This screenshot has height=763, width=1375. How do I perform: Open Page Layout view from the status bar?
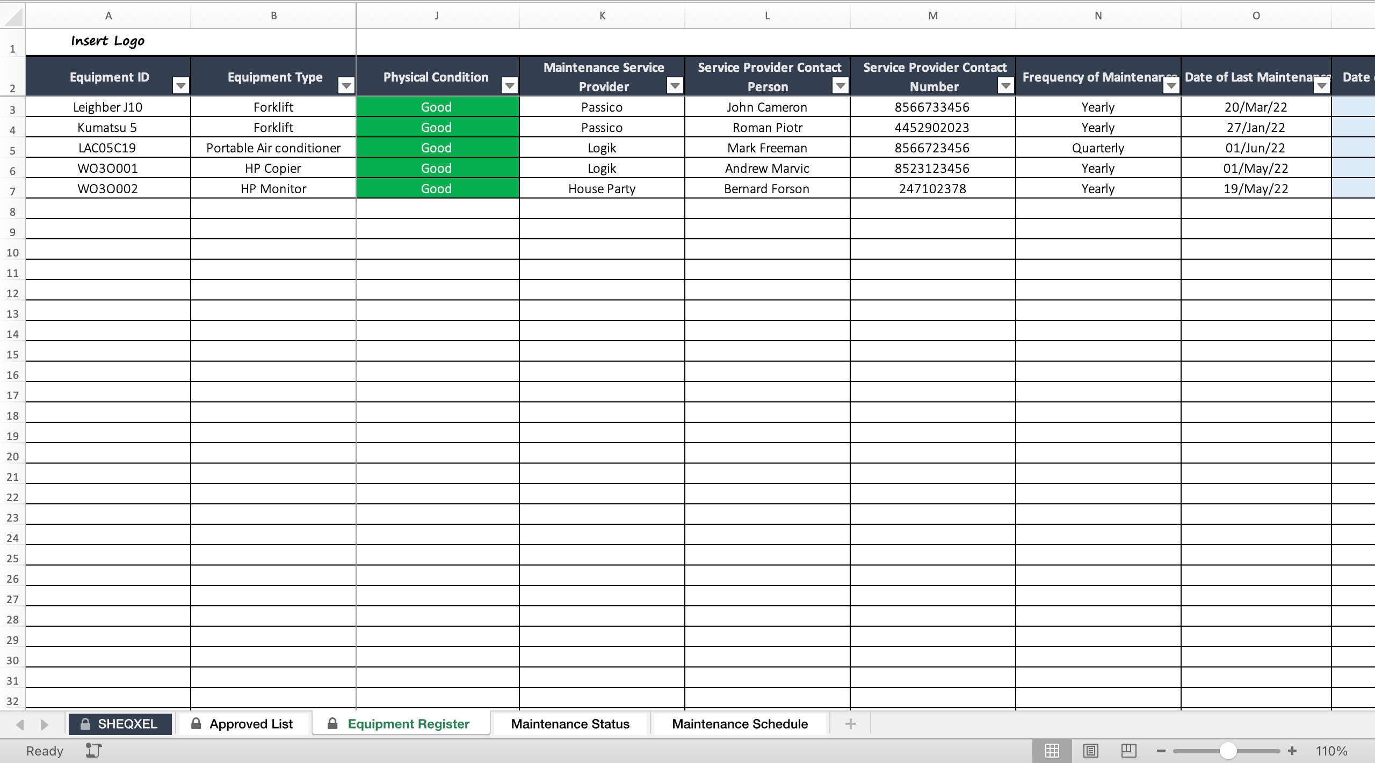1090,750
